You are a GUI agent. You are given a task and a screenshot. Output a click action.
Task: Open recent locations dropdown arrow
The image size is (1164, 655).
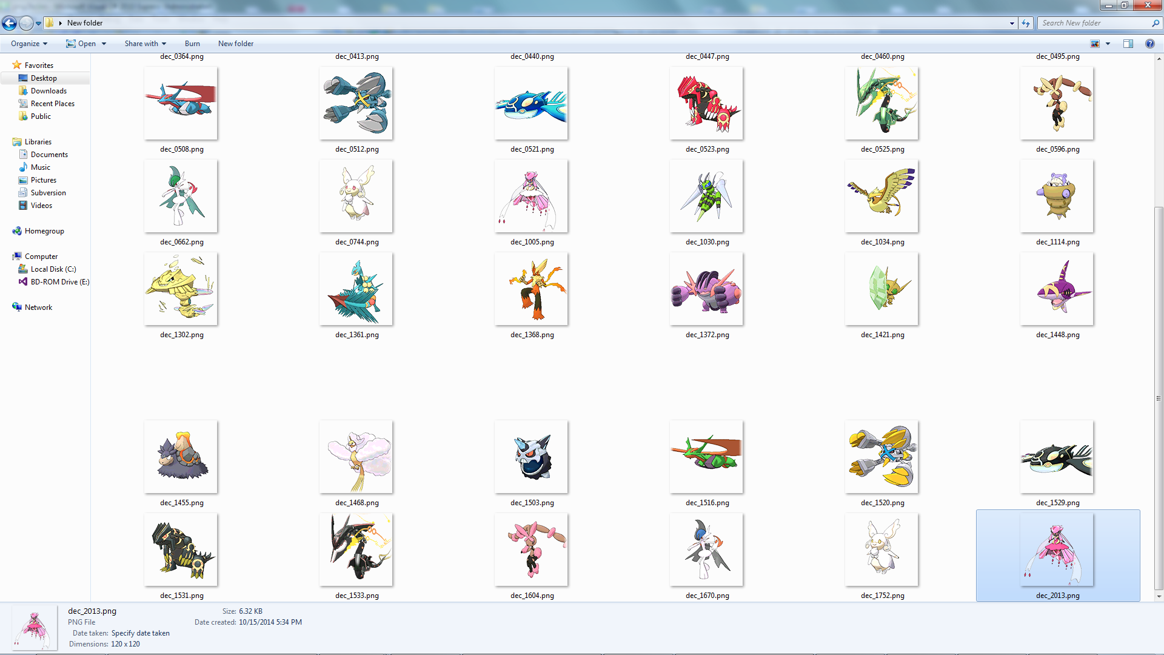pos(38,24)
